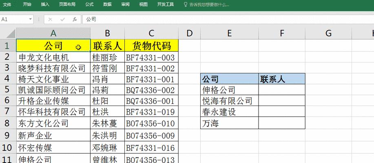Image resolution: width=374 pixels, height=163 pixels.
Task: Select code cell B074356-009
Action: [151, 135]
